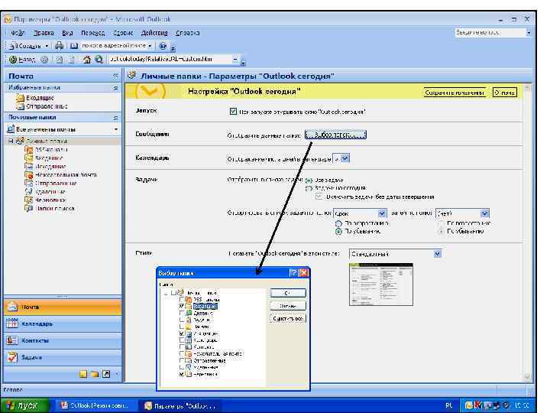
Task: Check the Дневник checkbox in folder dialog
Action: click(x=182, y=313)
